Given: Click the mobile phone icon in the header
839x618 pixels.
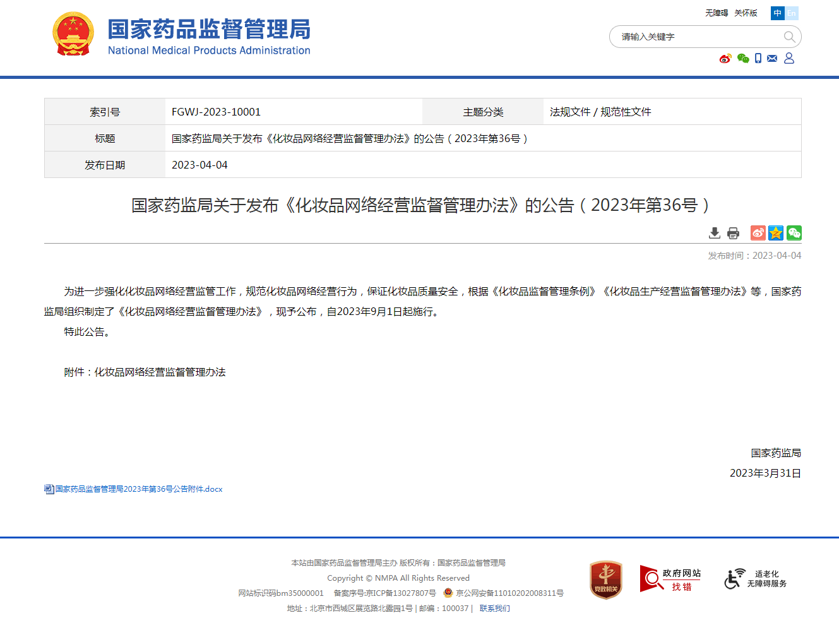Looking at the screenshot, I should point(758,58).
